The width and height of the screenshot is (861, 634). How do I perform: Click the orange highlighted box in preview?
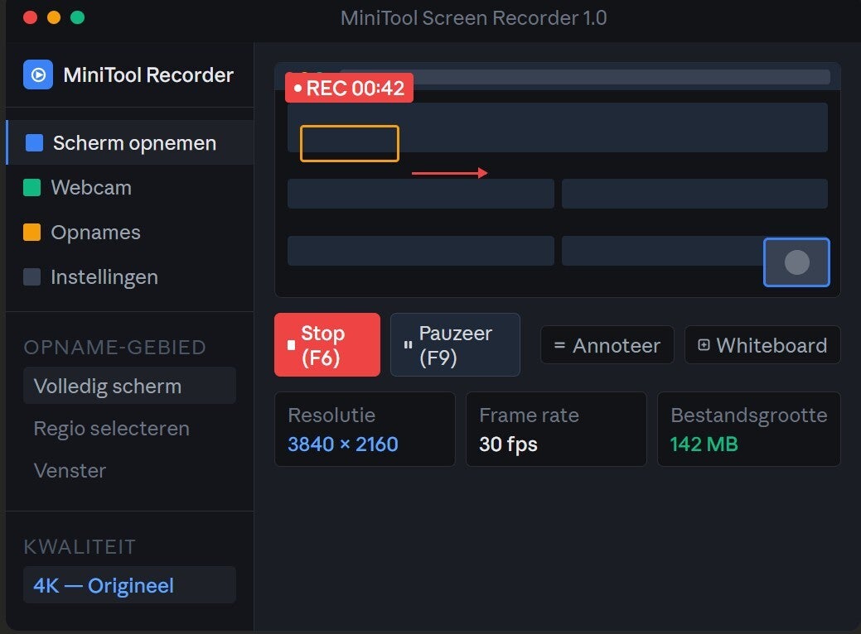click(349, 143)
